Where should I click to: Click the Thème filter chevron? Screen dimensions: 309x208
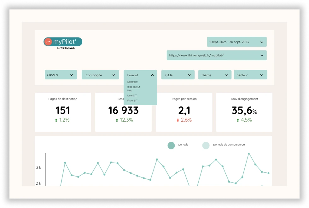(x=227, y=75)
